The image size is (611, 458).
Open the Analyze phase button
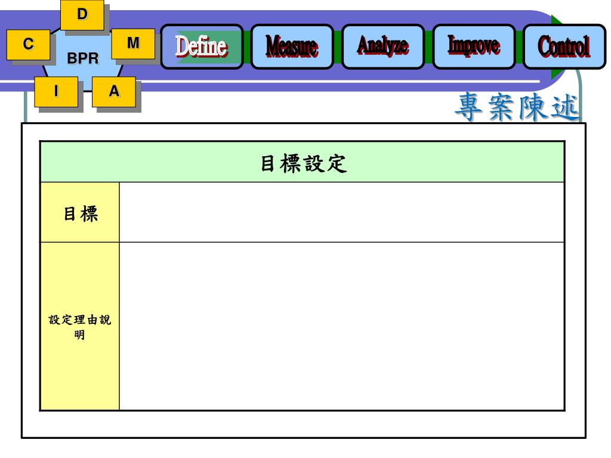[x=382, y=47]
